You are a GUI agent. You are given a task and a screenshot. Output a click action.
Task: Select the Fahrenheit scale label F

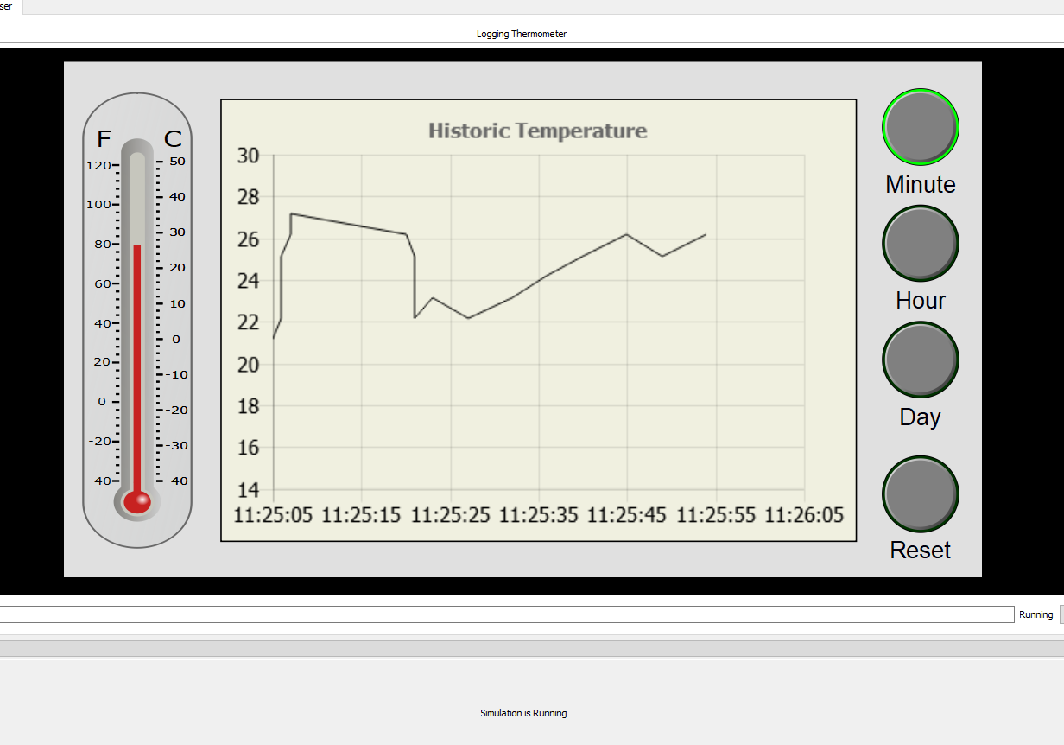tap(104, 138)
